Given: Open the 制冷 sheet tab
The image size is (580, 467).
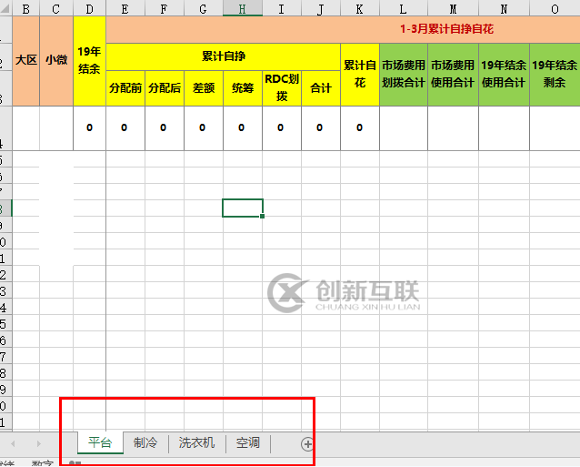Looking at the screenshot, I should tap(145, 442).
